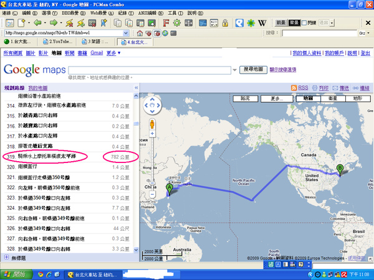Click the 登出 sign out link
Image resolution: width=374 pixels, height=280 pixels.
(x=365, y=53)
